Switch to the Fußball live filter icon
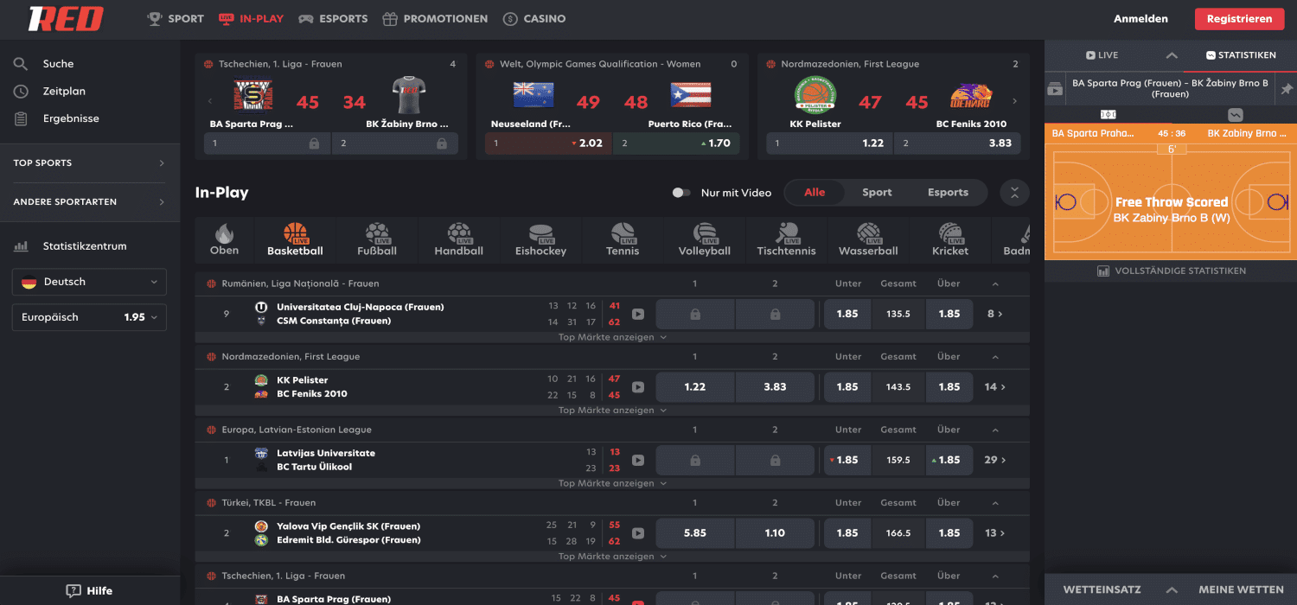Viewport: 1297px width, 605px height. [376, 233]
